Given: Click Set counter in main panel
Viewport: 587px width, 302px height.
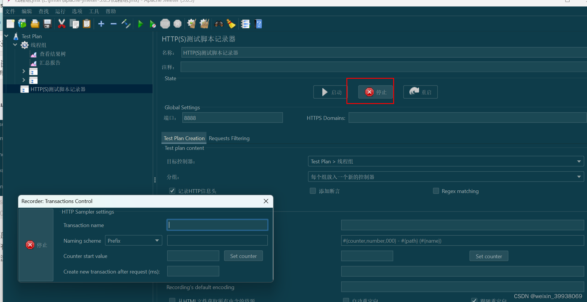Looking at the screenshot, I should point(489,256).
